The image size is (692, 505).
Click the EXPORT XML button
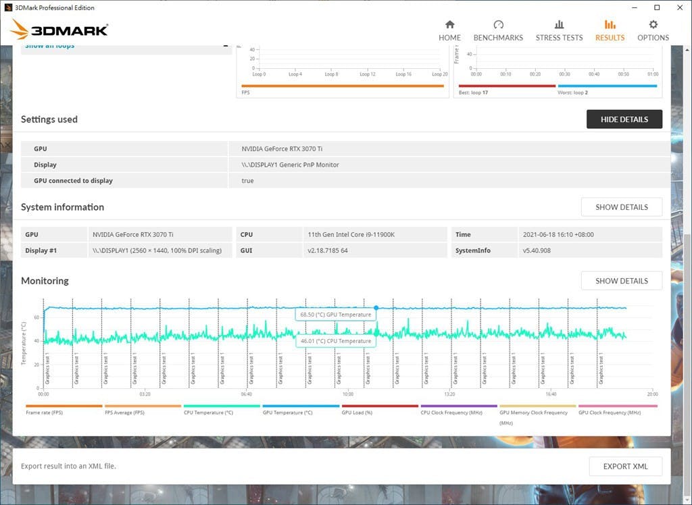coord(625,467)
